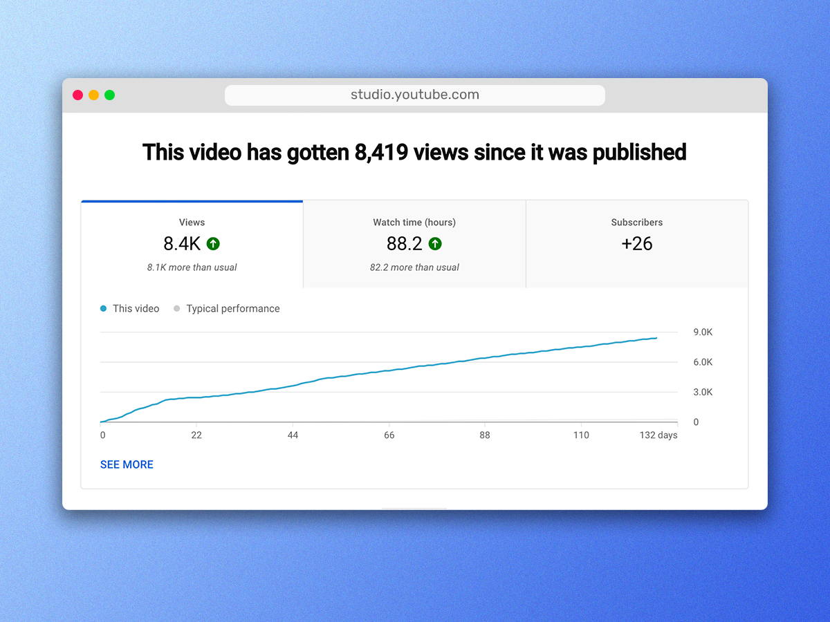Expand the Views card showing 8.1K more than usual
The image size is (830, 622).
coord(192,243)
